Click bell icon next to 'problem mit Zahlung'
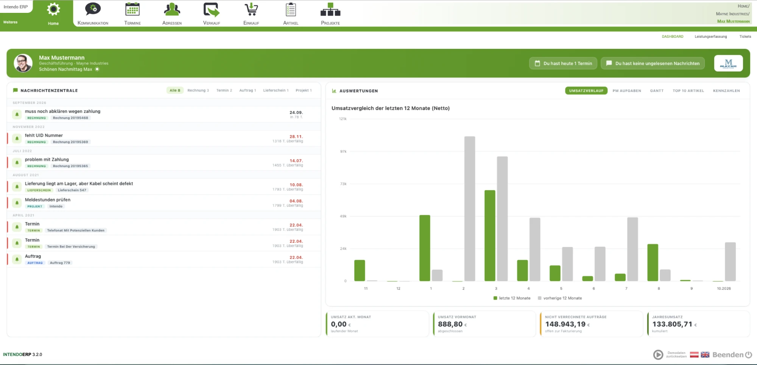The height and width of the screenshot is (365, 757). tap(17, 163)
